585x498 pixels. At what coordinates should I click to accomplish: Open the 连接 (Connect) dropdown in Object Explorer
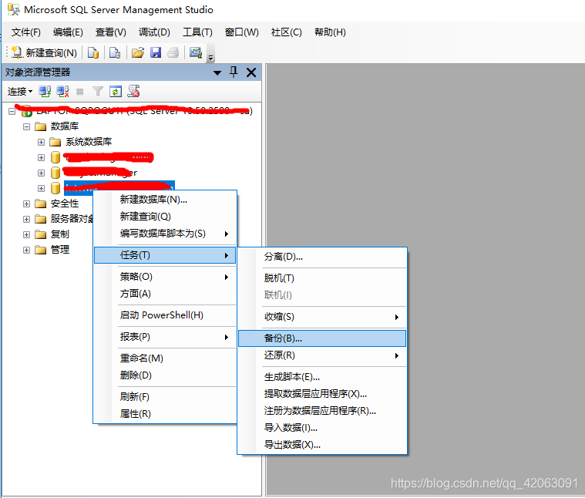[20, 92]
